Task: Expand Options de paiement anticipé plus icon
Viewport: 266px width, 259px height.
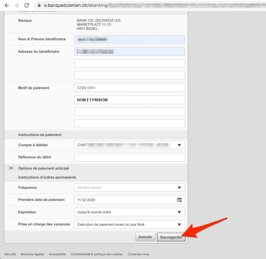Action: [x=11, y=168]
